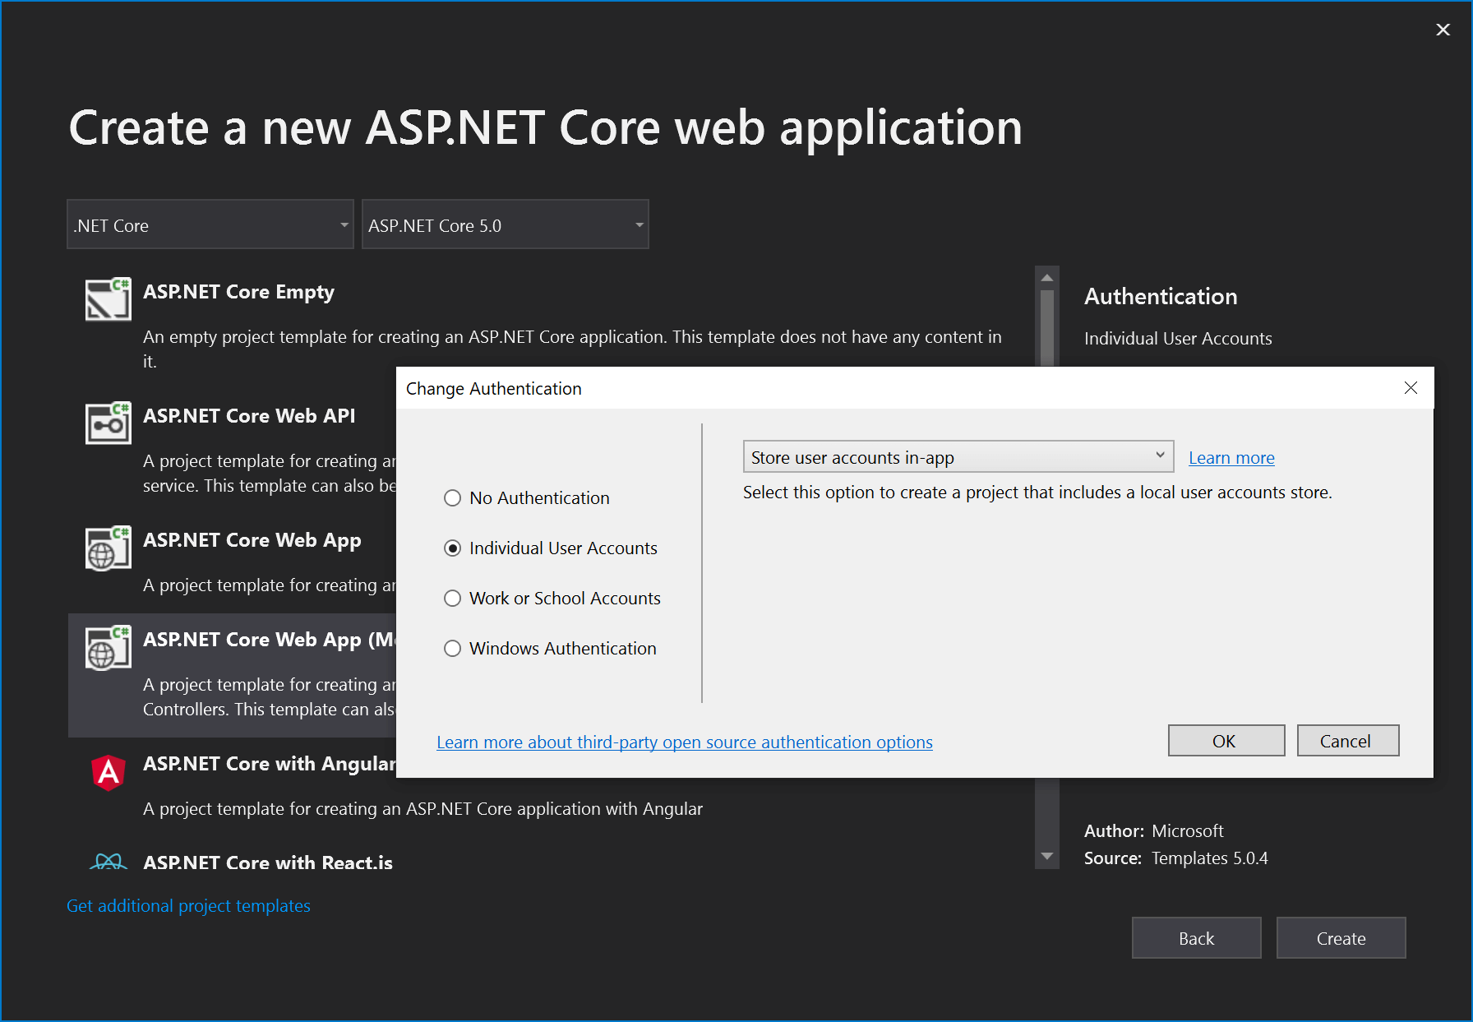Select the ASP.NET Core with React.js icon
This screenshot has height=1022, width=1473.
108,862
